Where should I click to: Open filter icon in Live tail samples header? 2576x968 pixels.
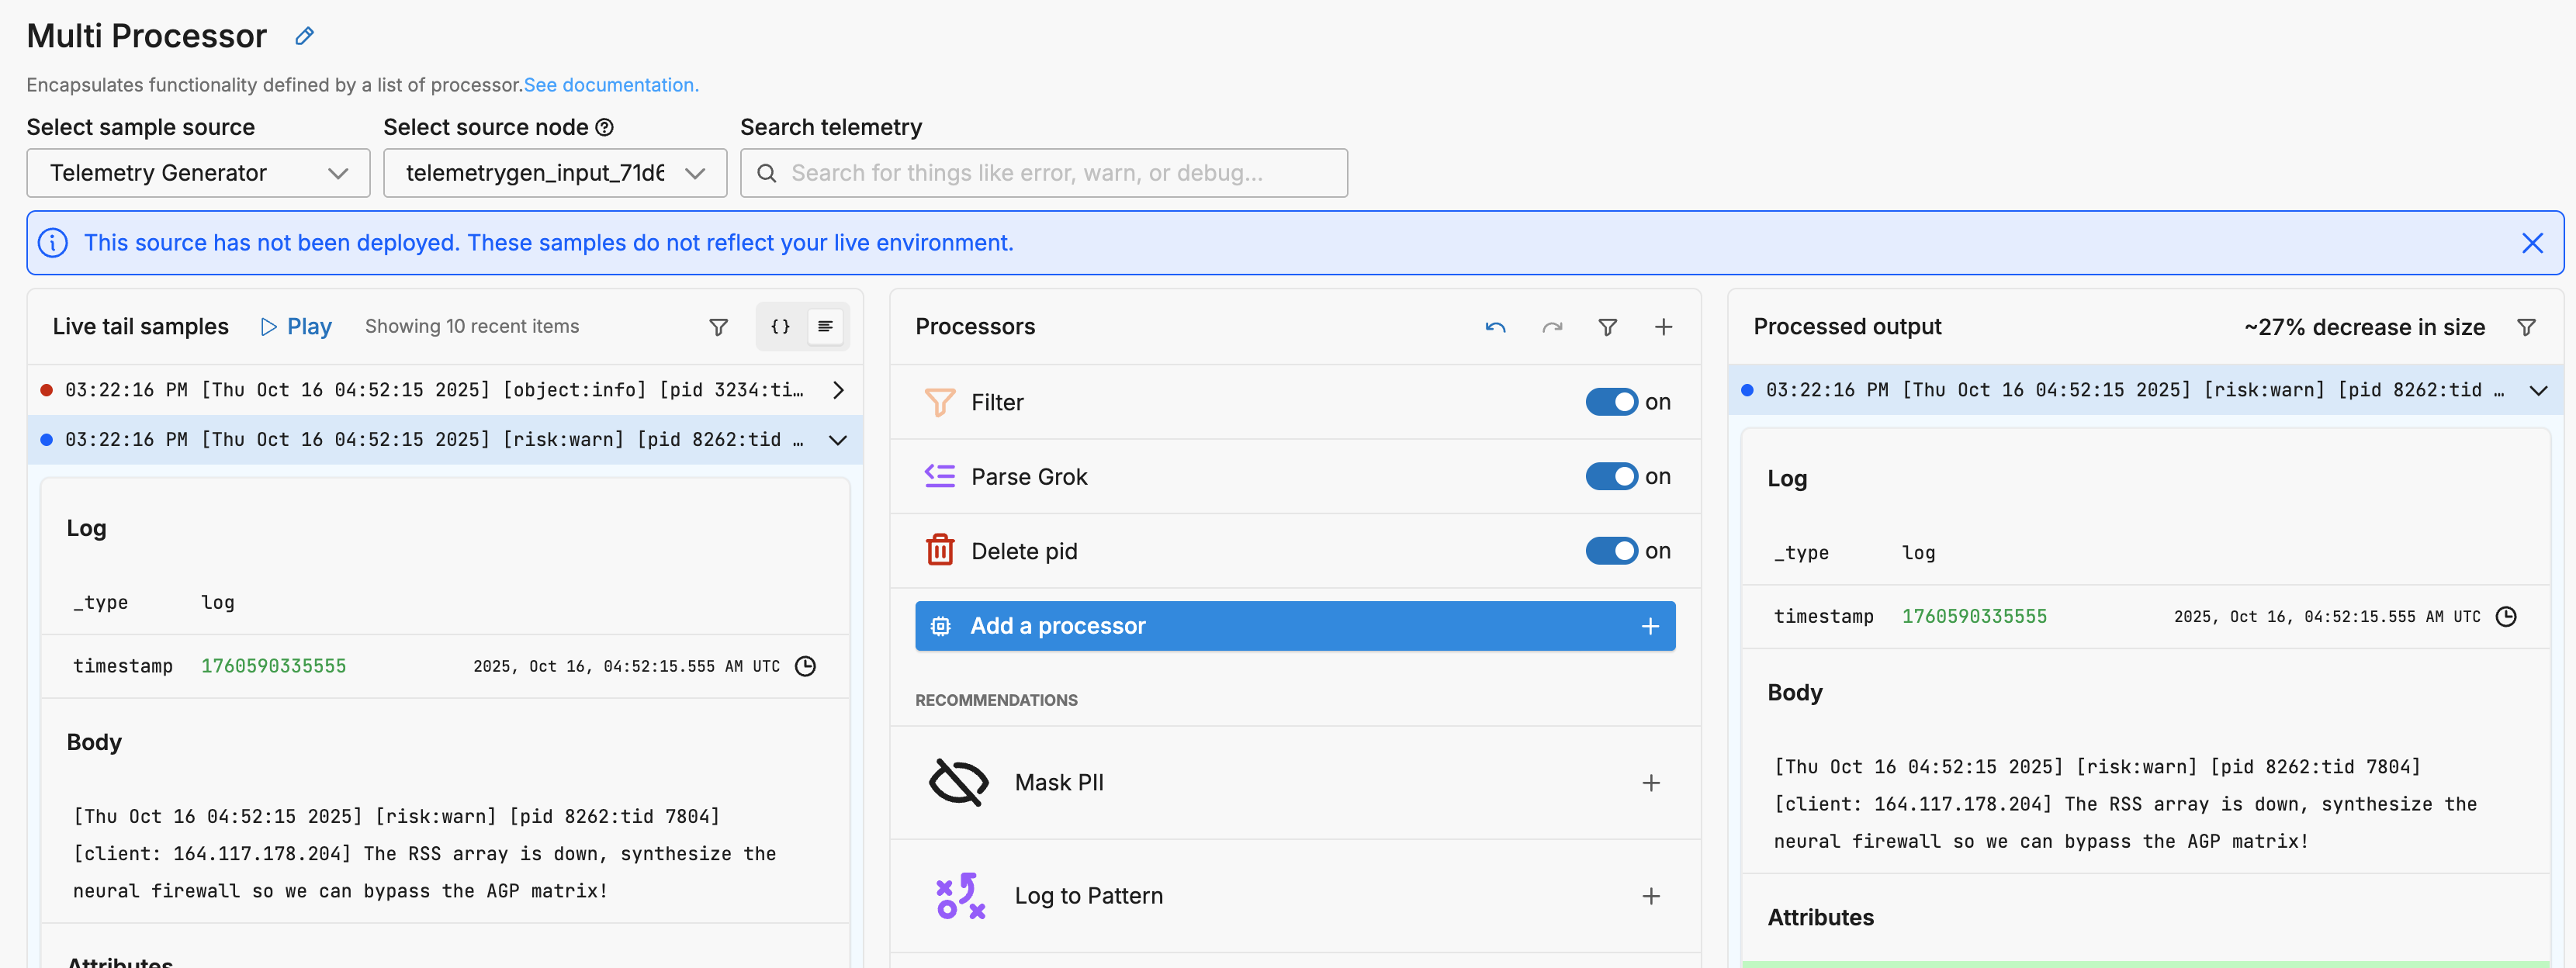(718, 327)
